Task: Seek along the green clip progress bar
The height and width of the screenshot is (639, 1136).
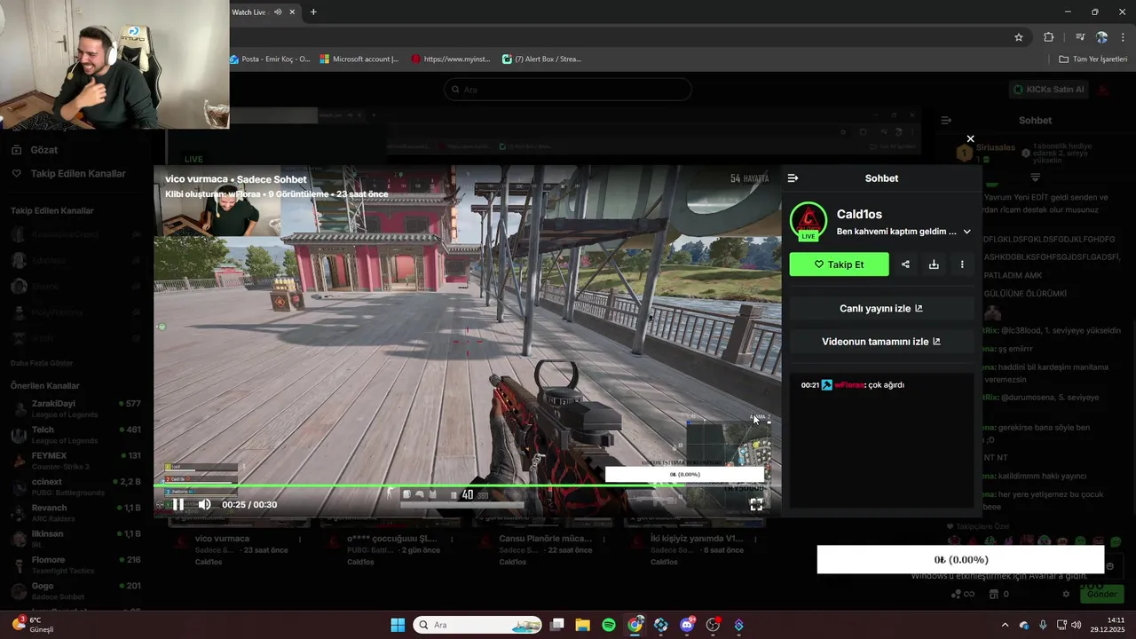Action: tap(467, 485)
